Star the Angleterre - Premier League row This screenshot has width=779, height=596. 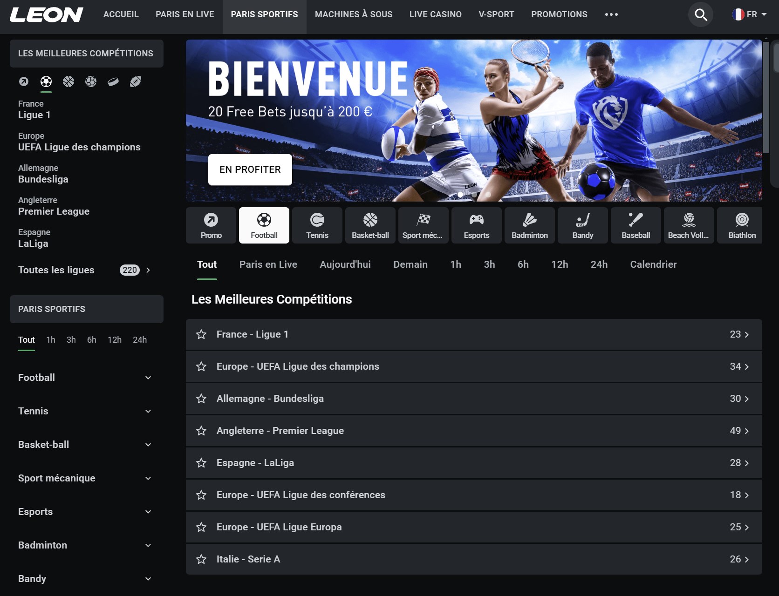pyautogui.click(x=201, y=431)
